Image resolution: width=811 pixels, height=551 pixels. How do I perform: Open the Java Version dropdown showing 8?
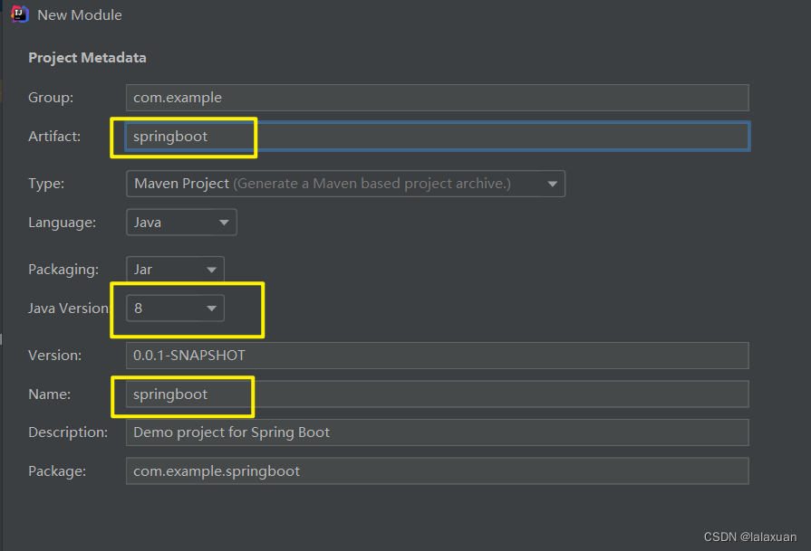click(x=175, y=309)
